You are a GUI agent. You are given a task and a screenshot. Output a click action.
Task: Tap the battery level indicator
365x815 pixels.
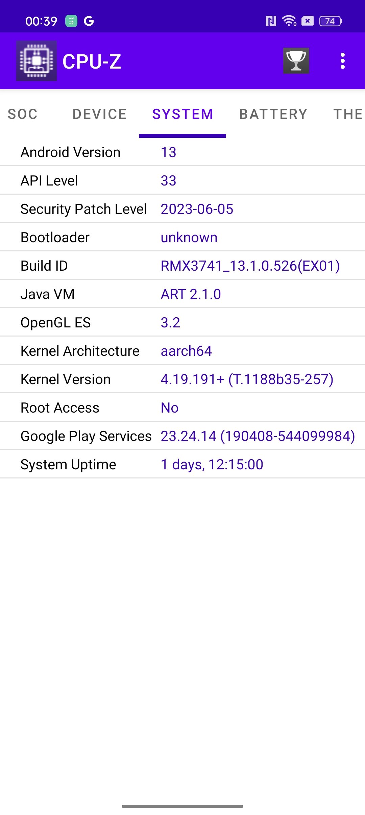tap(331, 21)
